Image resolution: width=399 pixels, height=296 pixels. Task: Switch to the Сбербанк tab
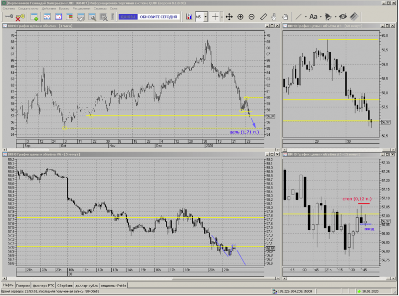click(65, 286)
